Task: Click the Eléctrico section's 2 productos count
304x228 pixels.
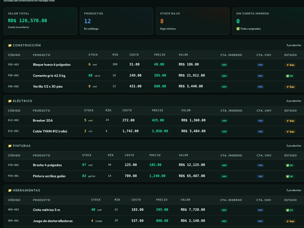Action: 294,101
